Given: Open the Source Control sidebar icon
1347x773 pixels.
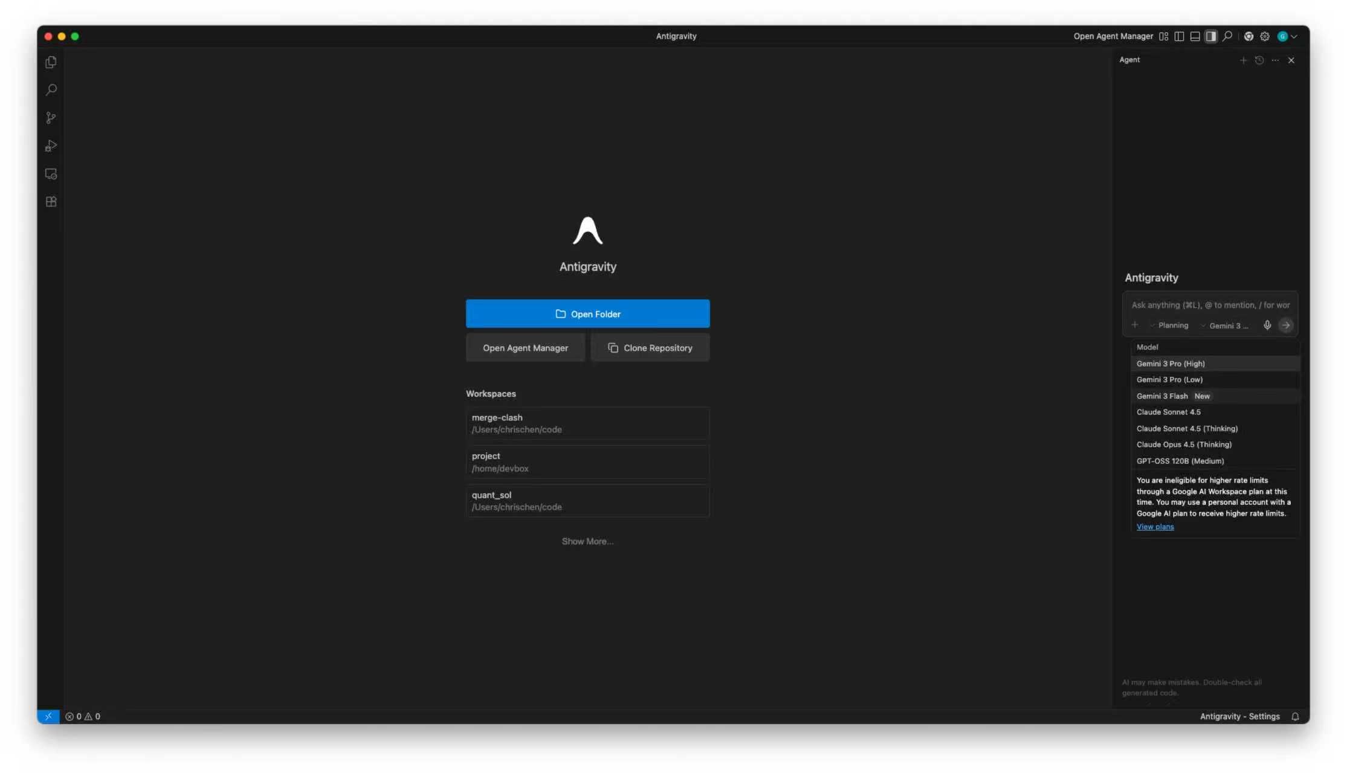Looking at the screenshot, I should coord(51,118).
